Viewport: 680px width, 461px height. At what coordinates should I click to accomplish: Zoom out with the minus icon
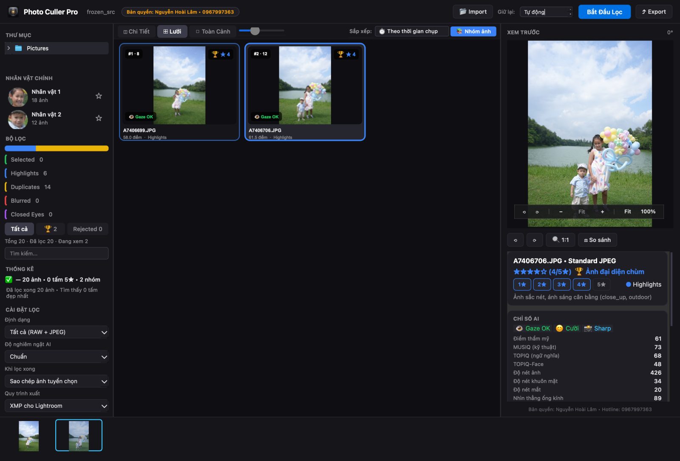561,212
